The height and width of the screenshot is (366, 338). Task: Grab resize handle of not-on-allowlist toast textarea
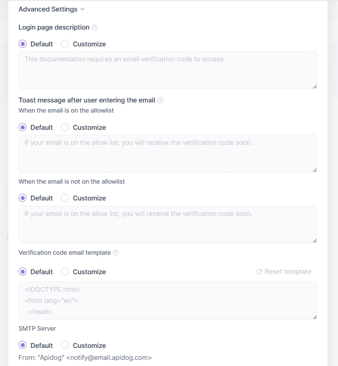coord(314,240)
